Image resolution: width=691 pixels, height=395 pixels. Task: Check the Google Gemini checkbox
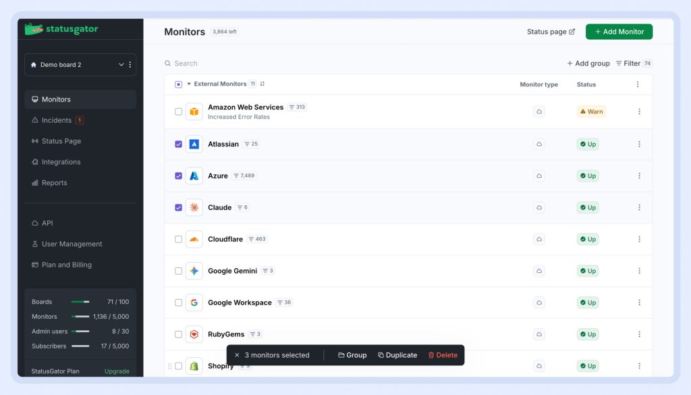[x=178, y=271]
